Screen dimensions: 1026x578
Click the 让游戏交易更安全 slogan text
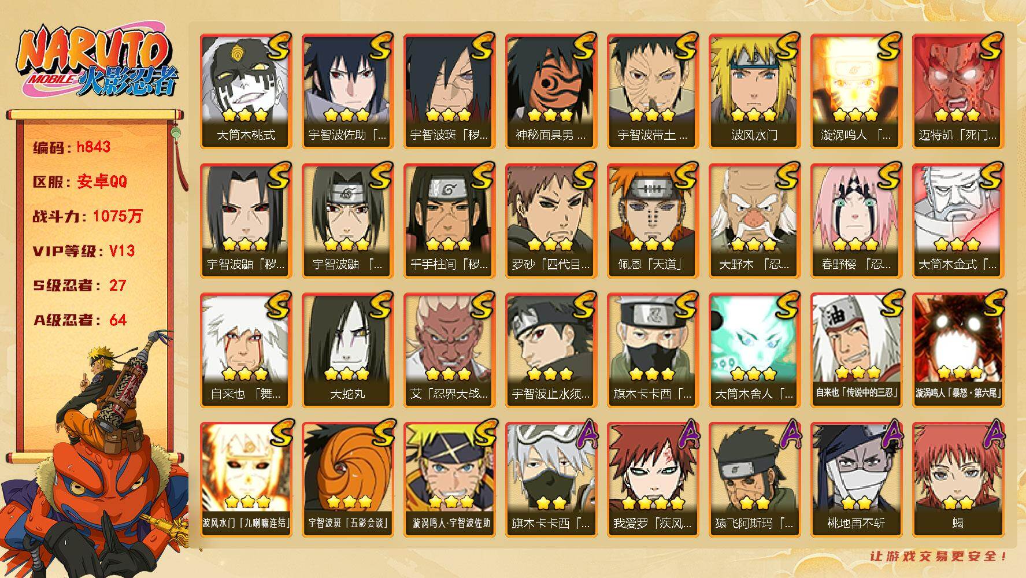pos(939,556)
